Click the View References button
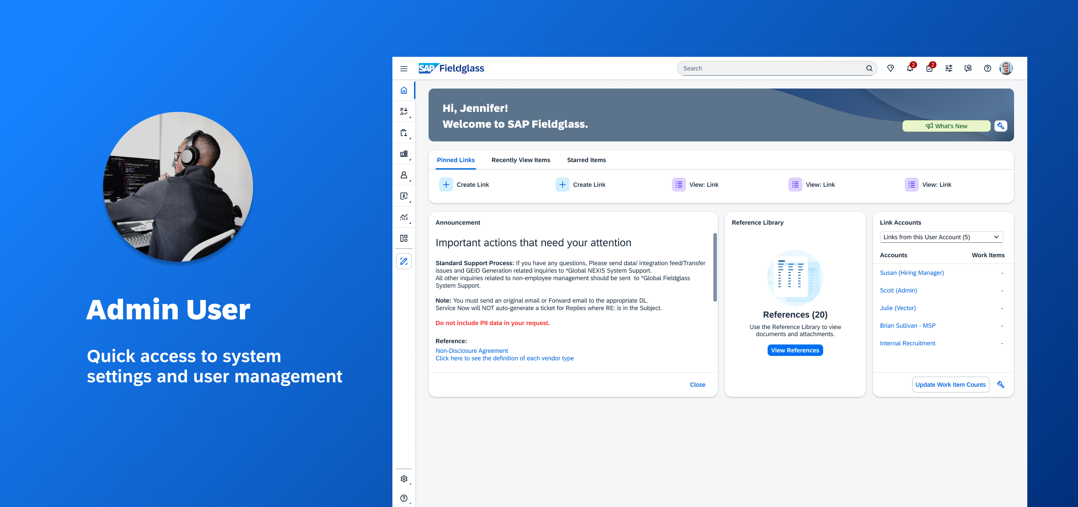 [795, 350]
